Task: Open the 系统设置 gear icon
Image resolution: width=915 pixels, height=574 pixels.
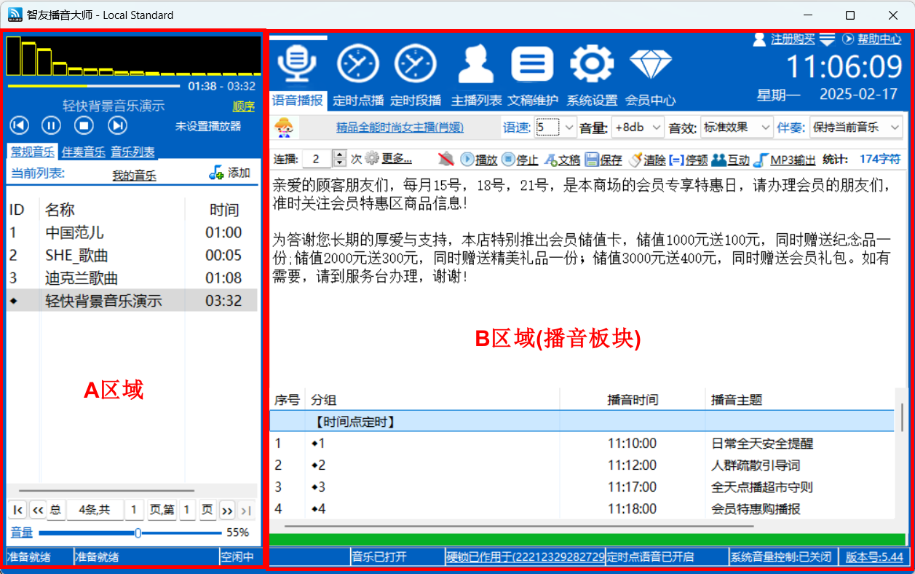Action: 591,64
